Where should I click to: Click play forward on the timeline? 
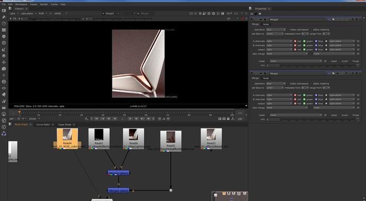point(130,119)
